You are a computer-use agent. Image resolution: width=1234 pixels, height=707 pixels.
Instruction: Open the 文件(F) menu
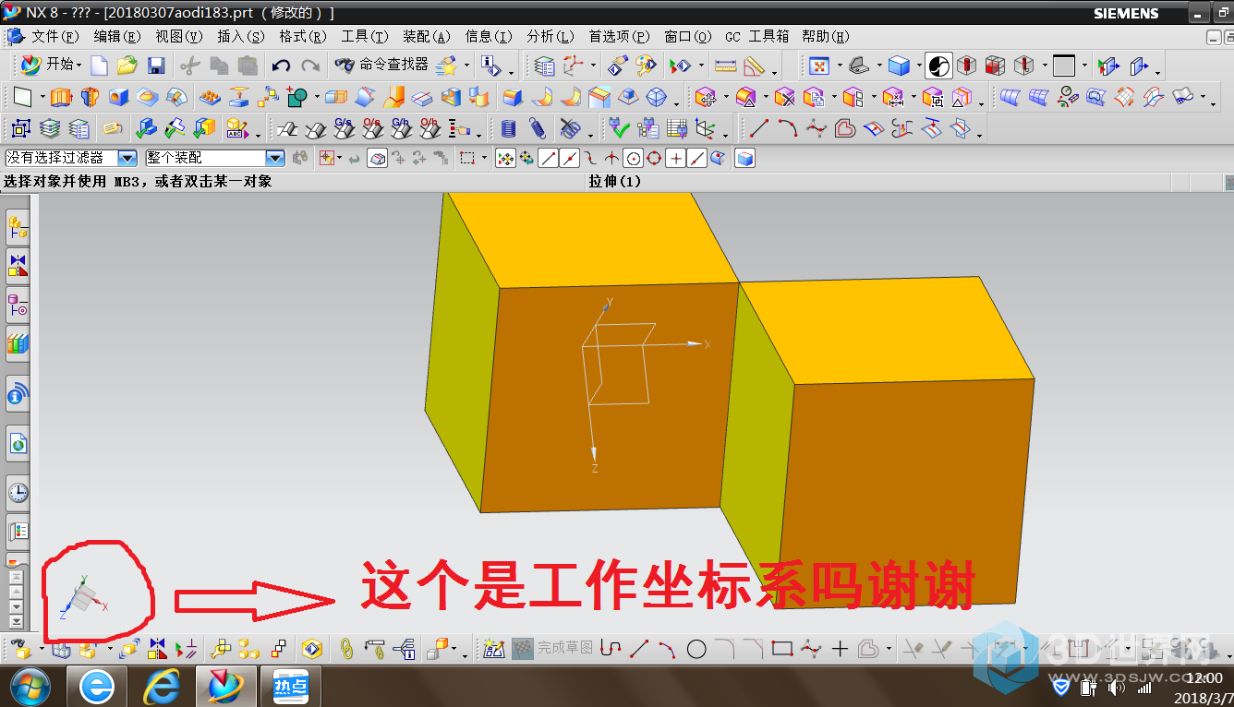pyautogui.click(x=55, y=37)
